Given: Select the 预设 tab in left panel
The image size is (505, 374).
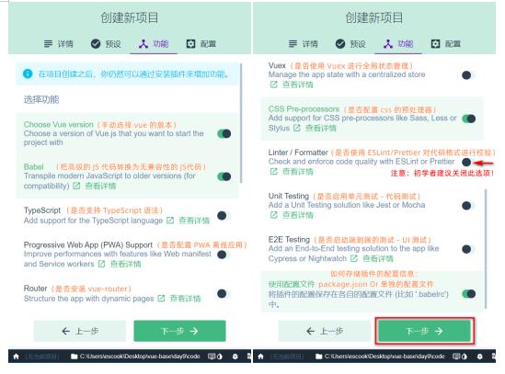Looking at the screenshot, I should point(106,44).
